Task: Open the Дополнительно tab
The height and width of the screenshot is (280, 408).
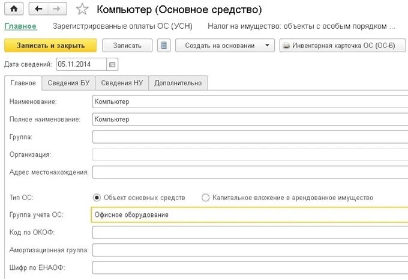Action: 178,83
